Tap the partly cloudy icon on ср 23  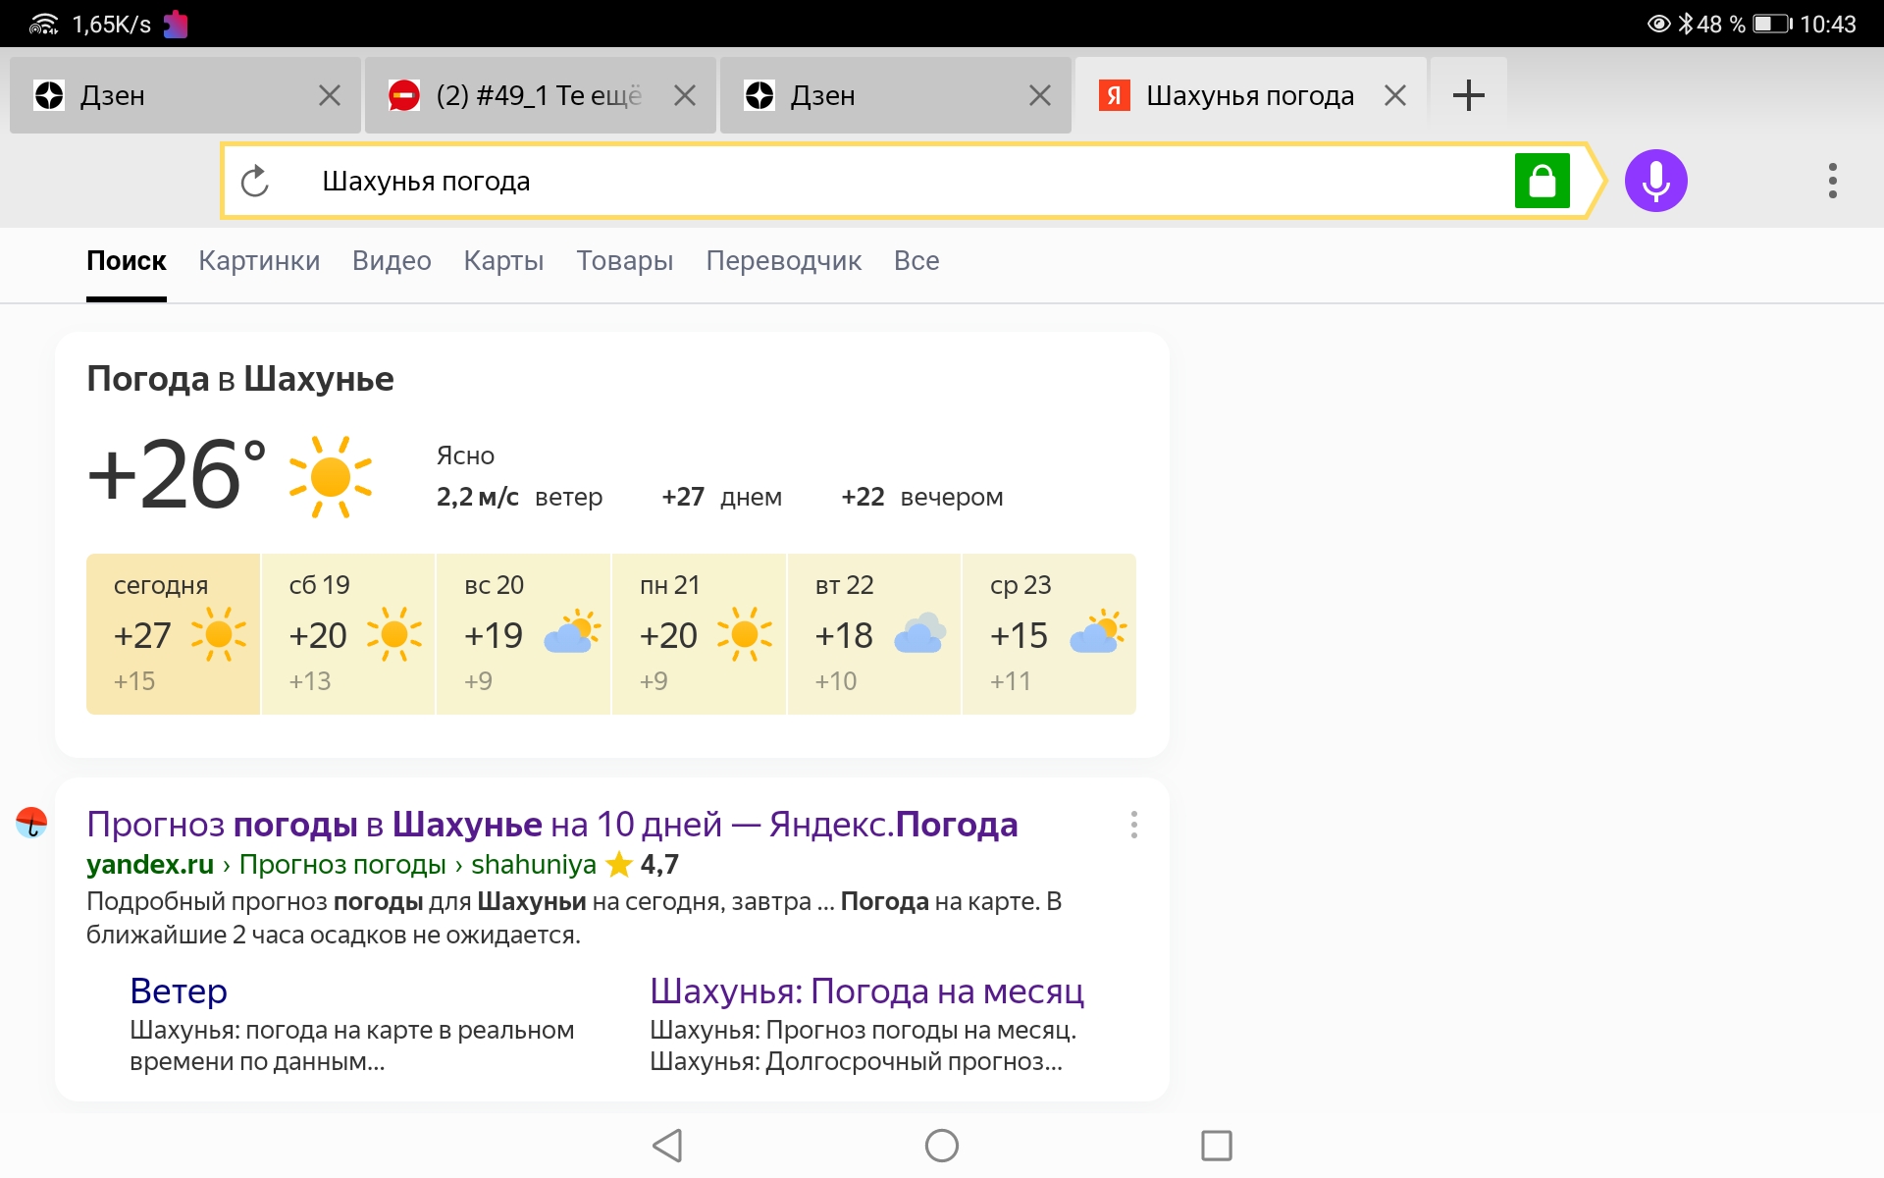click(x=1098, y=633)
